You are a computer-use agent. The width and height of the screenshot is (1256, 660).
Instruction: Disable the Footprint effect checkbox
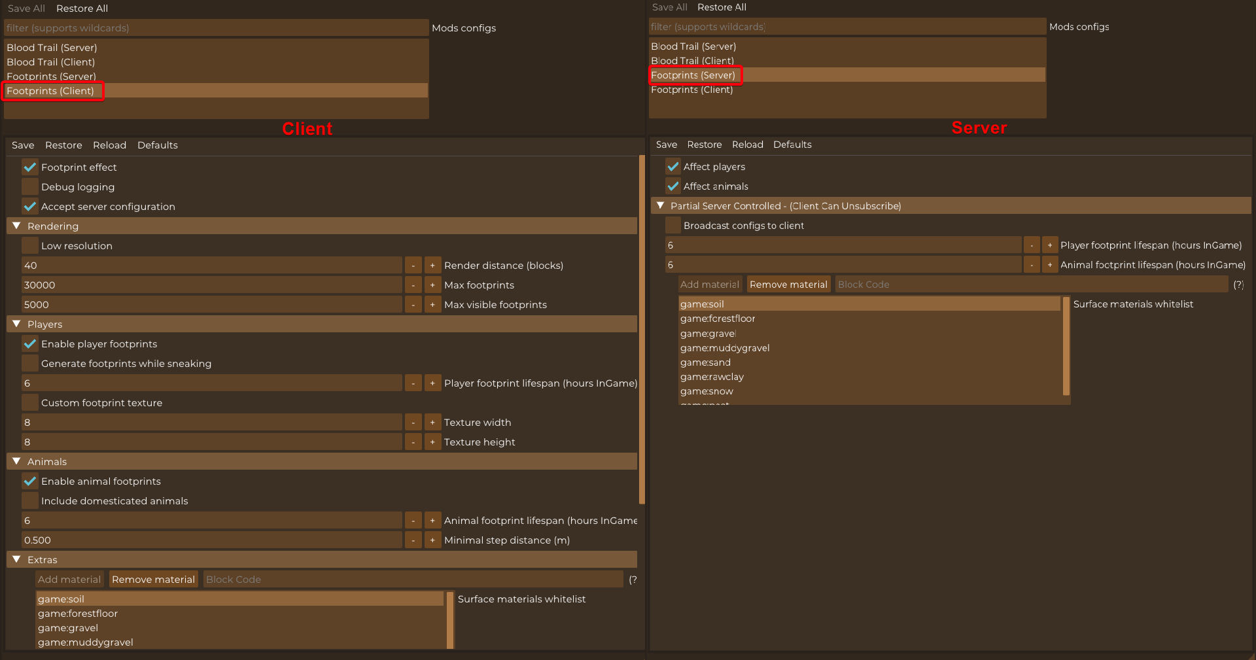30,167
